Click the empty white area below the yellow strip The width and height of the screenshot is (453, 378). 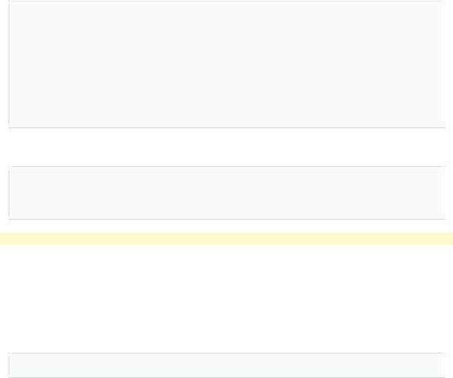[x=226, y=298]
